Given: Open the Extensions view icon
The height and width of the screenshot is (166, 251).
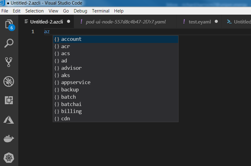Looking at the screenshot, I should [x=9, y=100].
